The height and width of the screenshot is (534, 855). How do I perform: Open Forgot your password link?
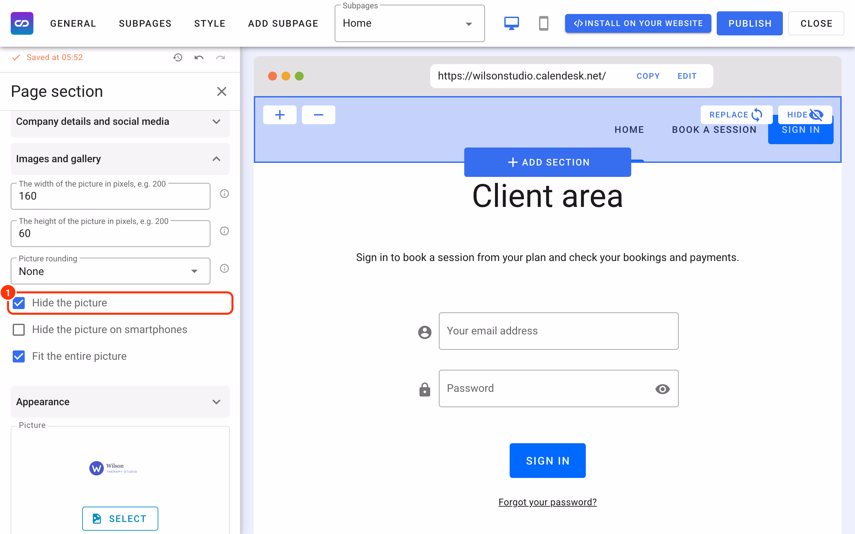[548, 502]
